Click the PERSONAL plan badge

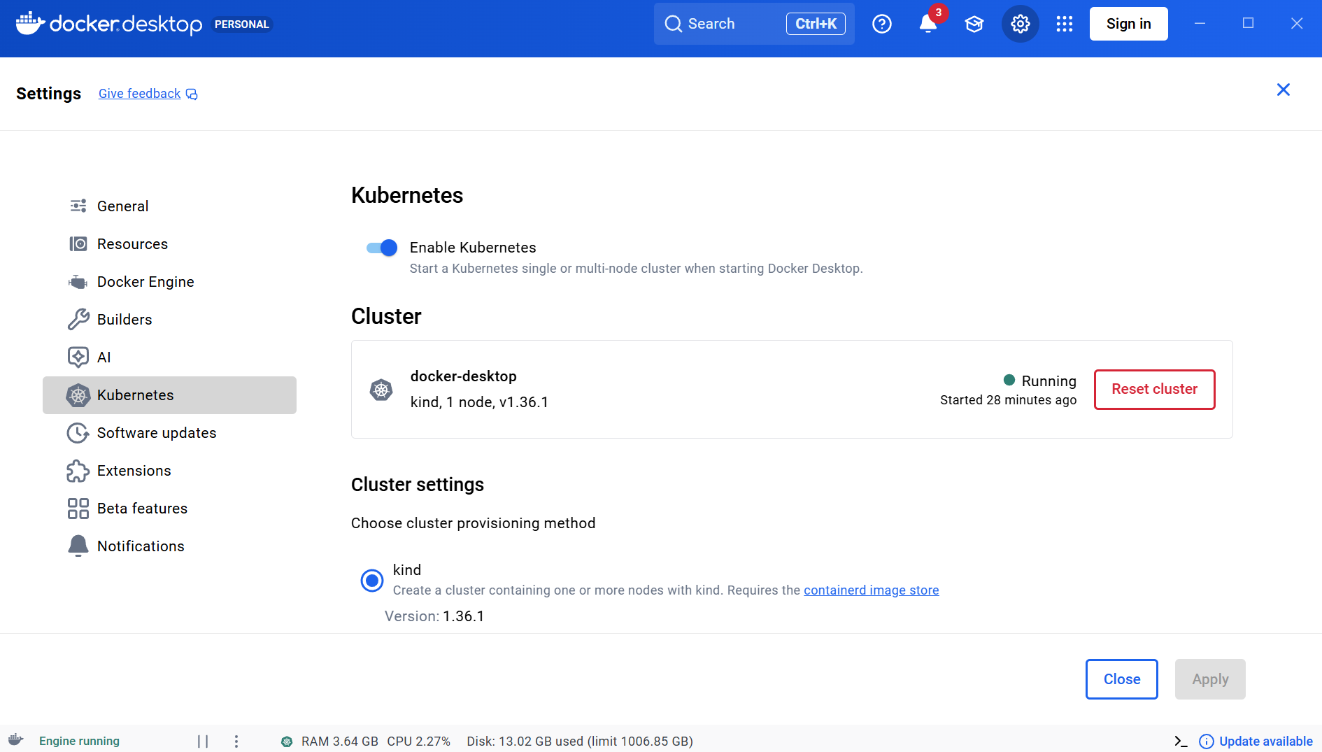point(241,24)
